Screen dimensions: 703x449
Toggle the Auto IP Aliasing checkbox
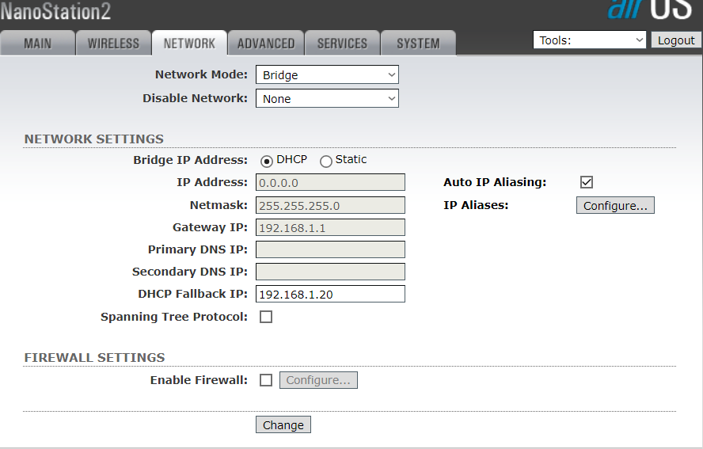587,182
